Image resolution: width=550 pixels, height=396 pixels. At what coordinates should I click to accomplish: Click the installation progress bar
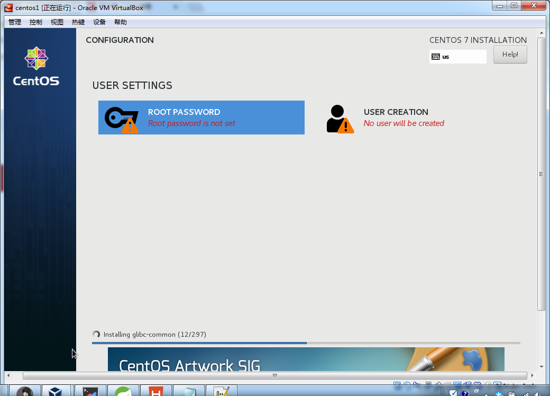[x=306, y=343]
